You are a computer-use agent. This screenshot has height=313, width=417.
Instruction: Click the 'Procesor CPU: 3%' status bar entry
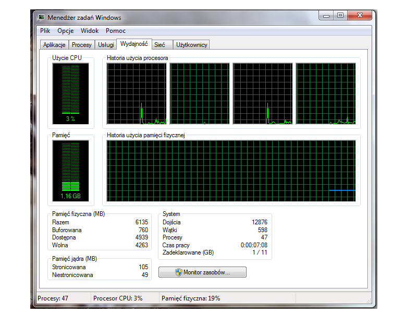(118, 298)
